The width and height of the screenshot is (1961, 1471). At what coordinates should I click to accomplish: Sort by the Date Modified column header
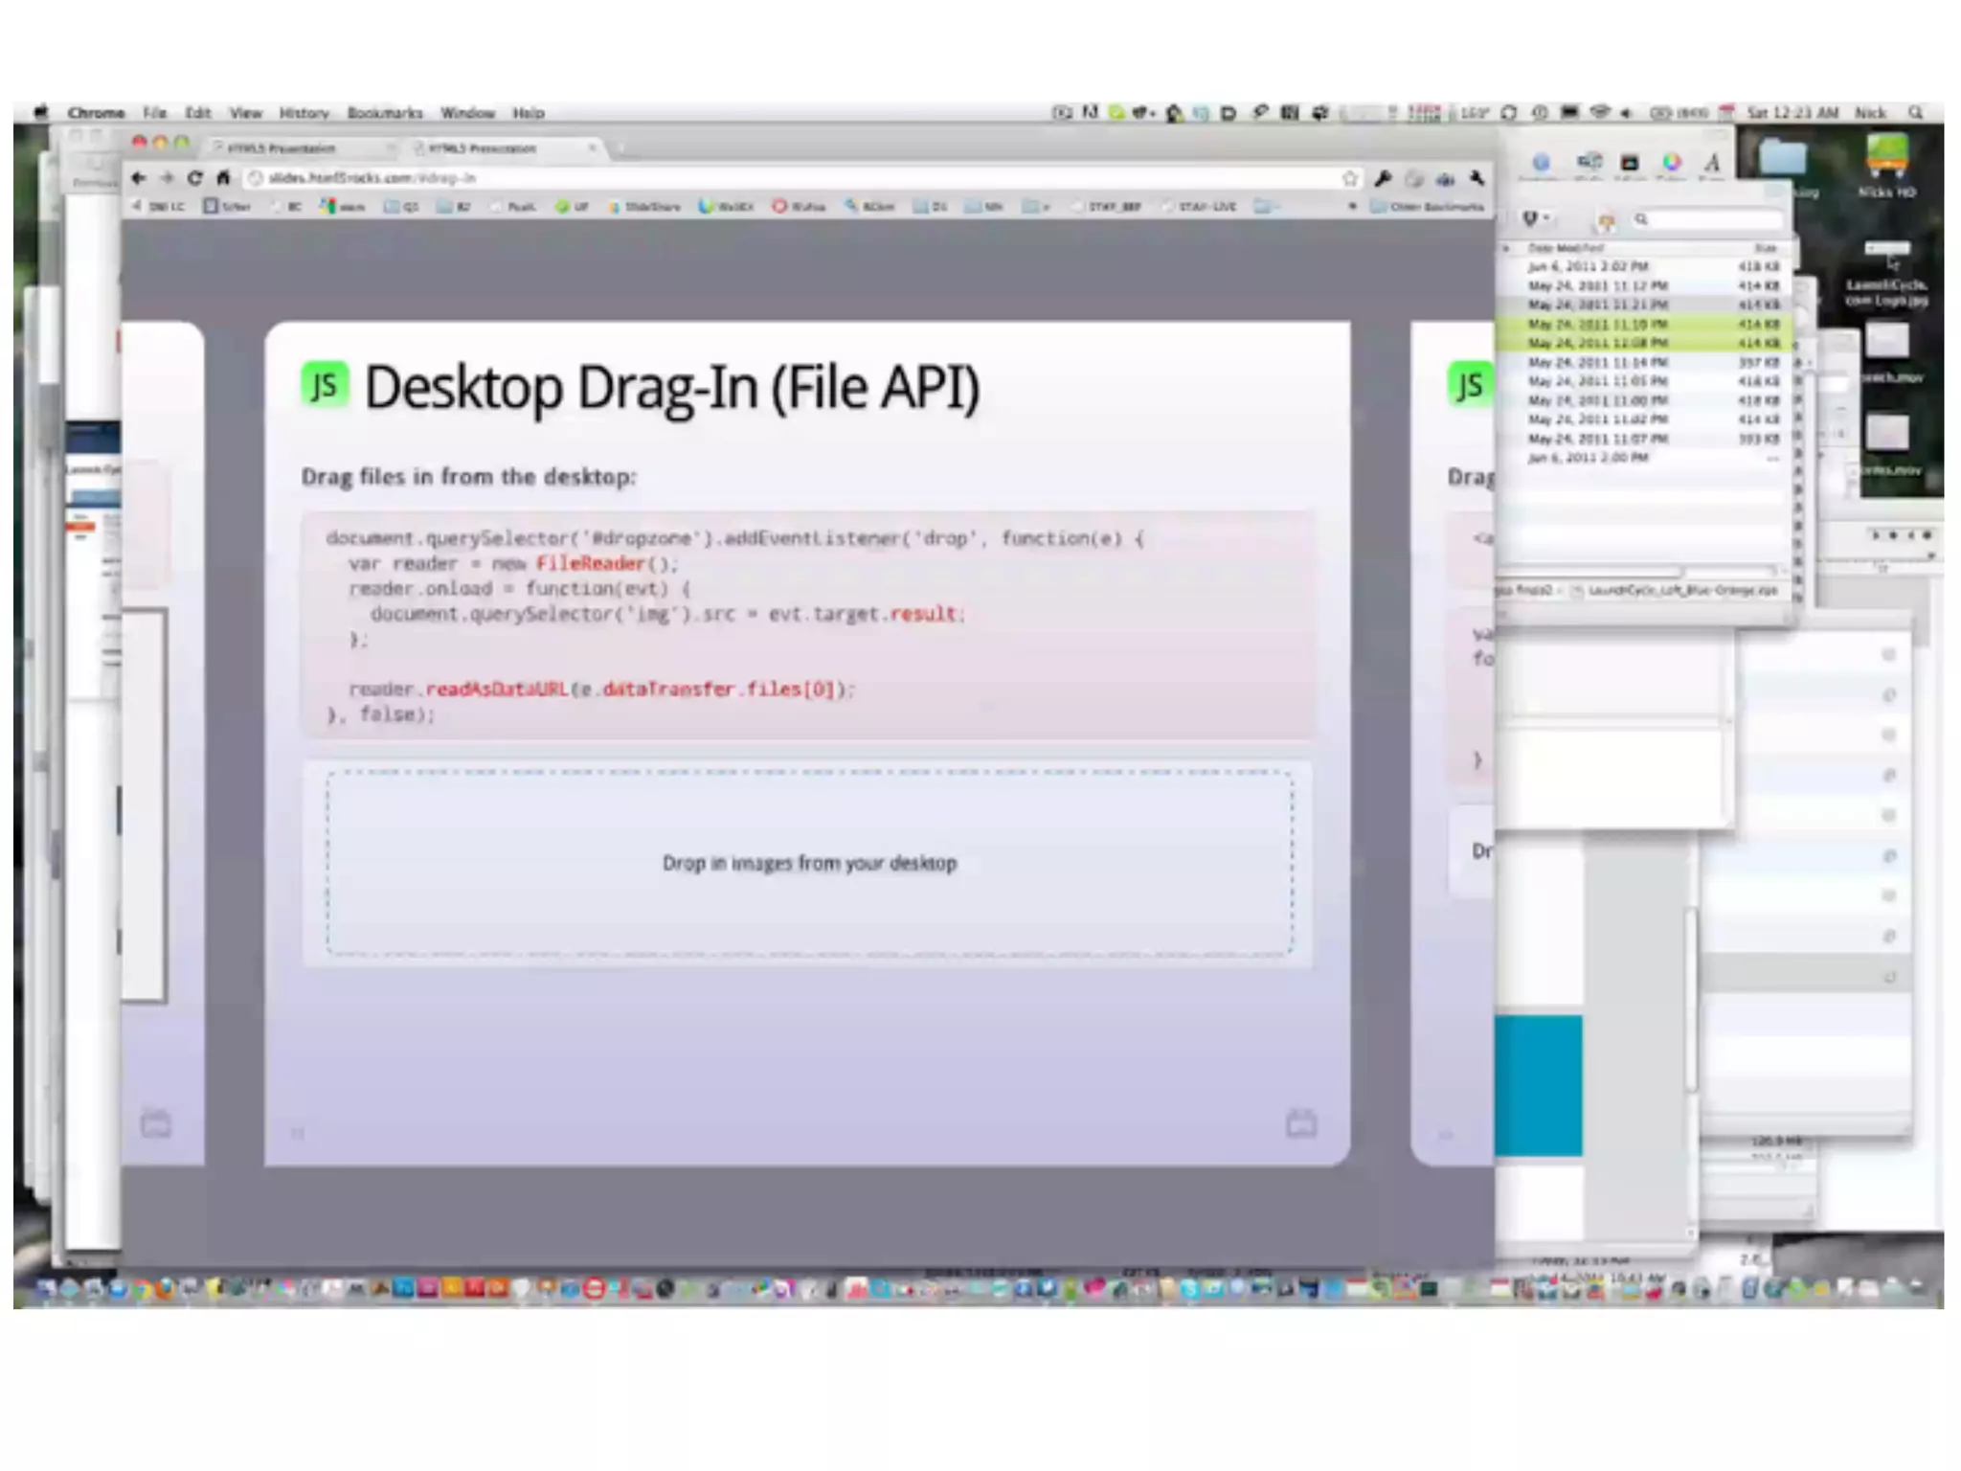pyautogui.click(x=1567, y=248)
